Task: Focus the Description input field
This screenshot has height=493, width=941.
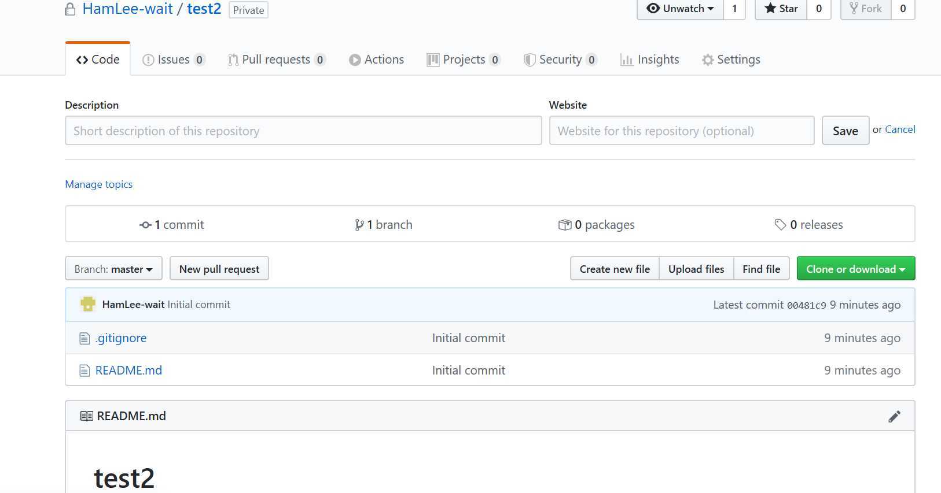Action: 303,131
